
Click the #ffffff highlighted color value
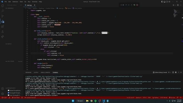pos(104,33)
